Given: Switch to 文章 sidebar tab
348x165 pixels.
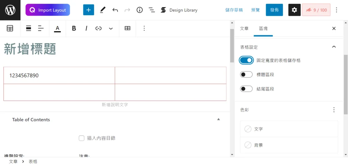Looking at the screenshot, I should pos(244,29).
